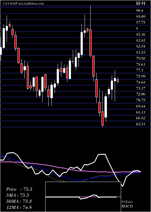Viewport: 151px width, 212px height.
Task: Click the 77.3 price axis label
Action: [140, 70]
